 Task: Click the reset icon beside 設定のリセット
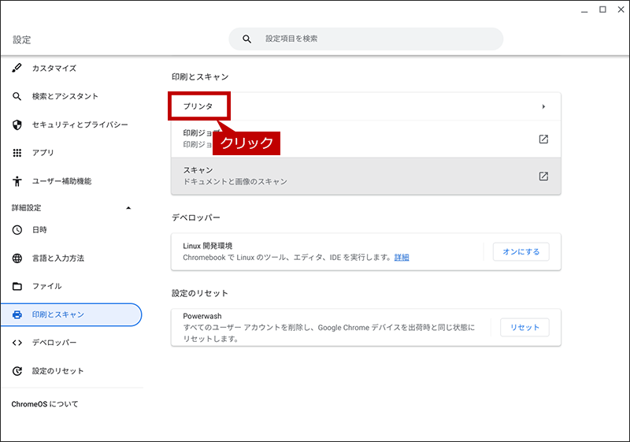[x=17, y=371]
